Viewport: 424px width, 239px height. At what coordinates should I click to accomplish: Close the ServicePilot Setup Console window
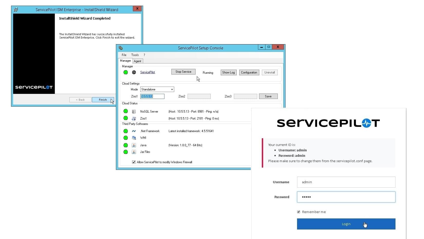tap(278, 47)
